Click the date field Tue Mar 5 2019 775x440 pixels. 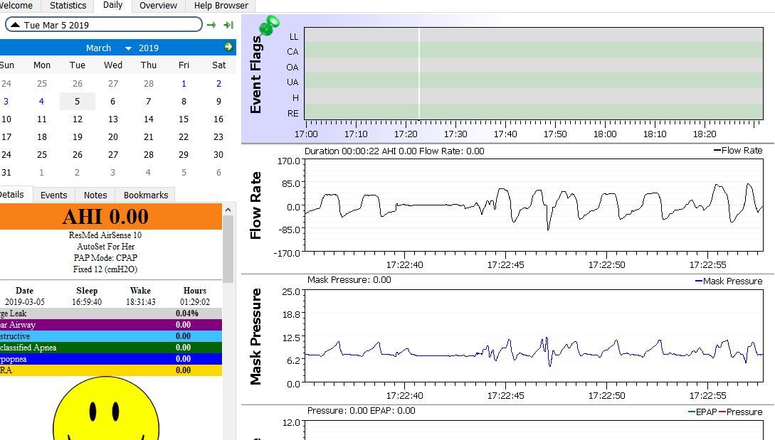104,25
